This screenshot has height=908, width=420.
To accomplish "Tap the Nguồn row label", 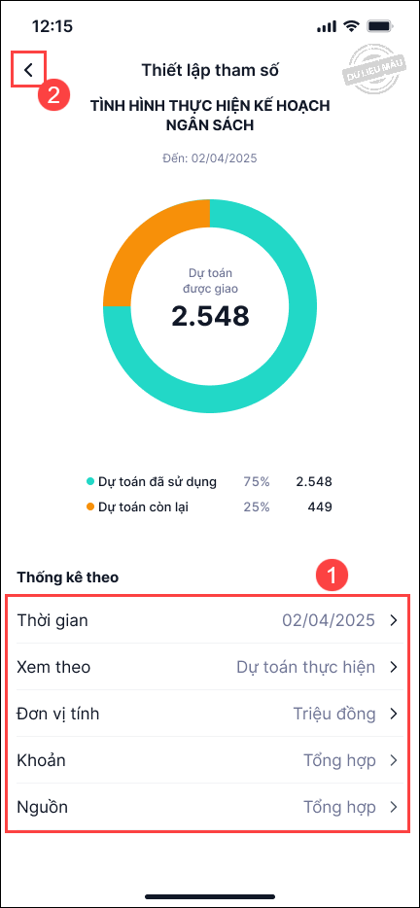I will (x=42, y=807).
